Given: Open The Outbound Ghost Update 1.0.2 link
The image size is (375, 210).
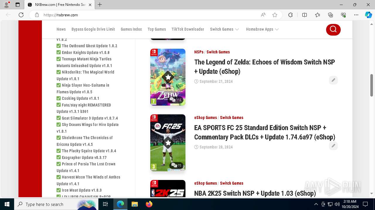Looking at the screenshot, I should (89, 46).
